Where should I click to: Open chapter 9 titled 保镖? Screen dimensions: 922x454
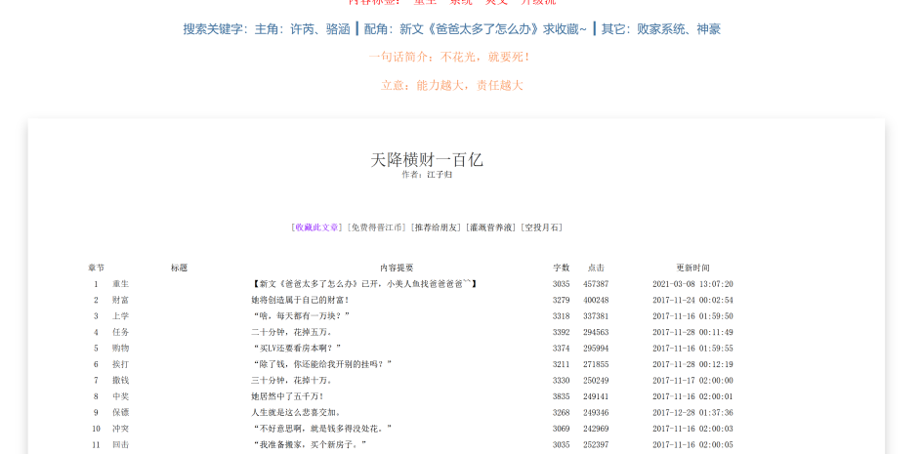tap(120, 413)
